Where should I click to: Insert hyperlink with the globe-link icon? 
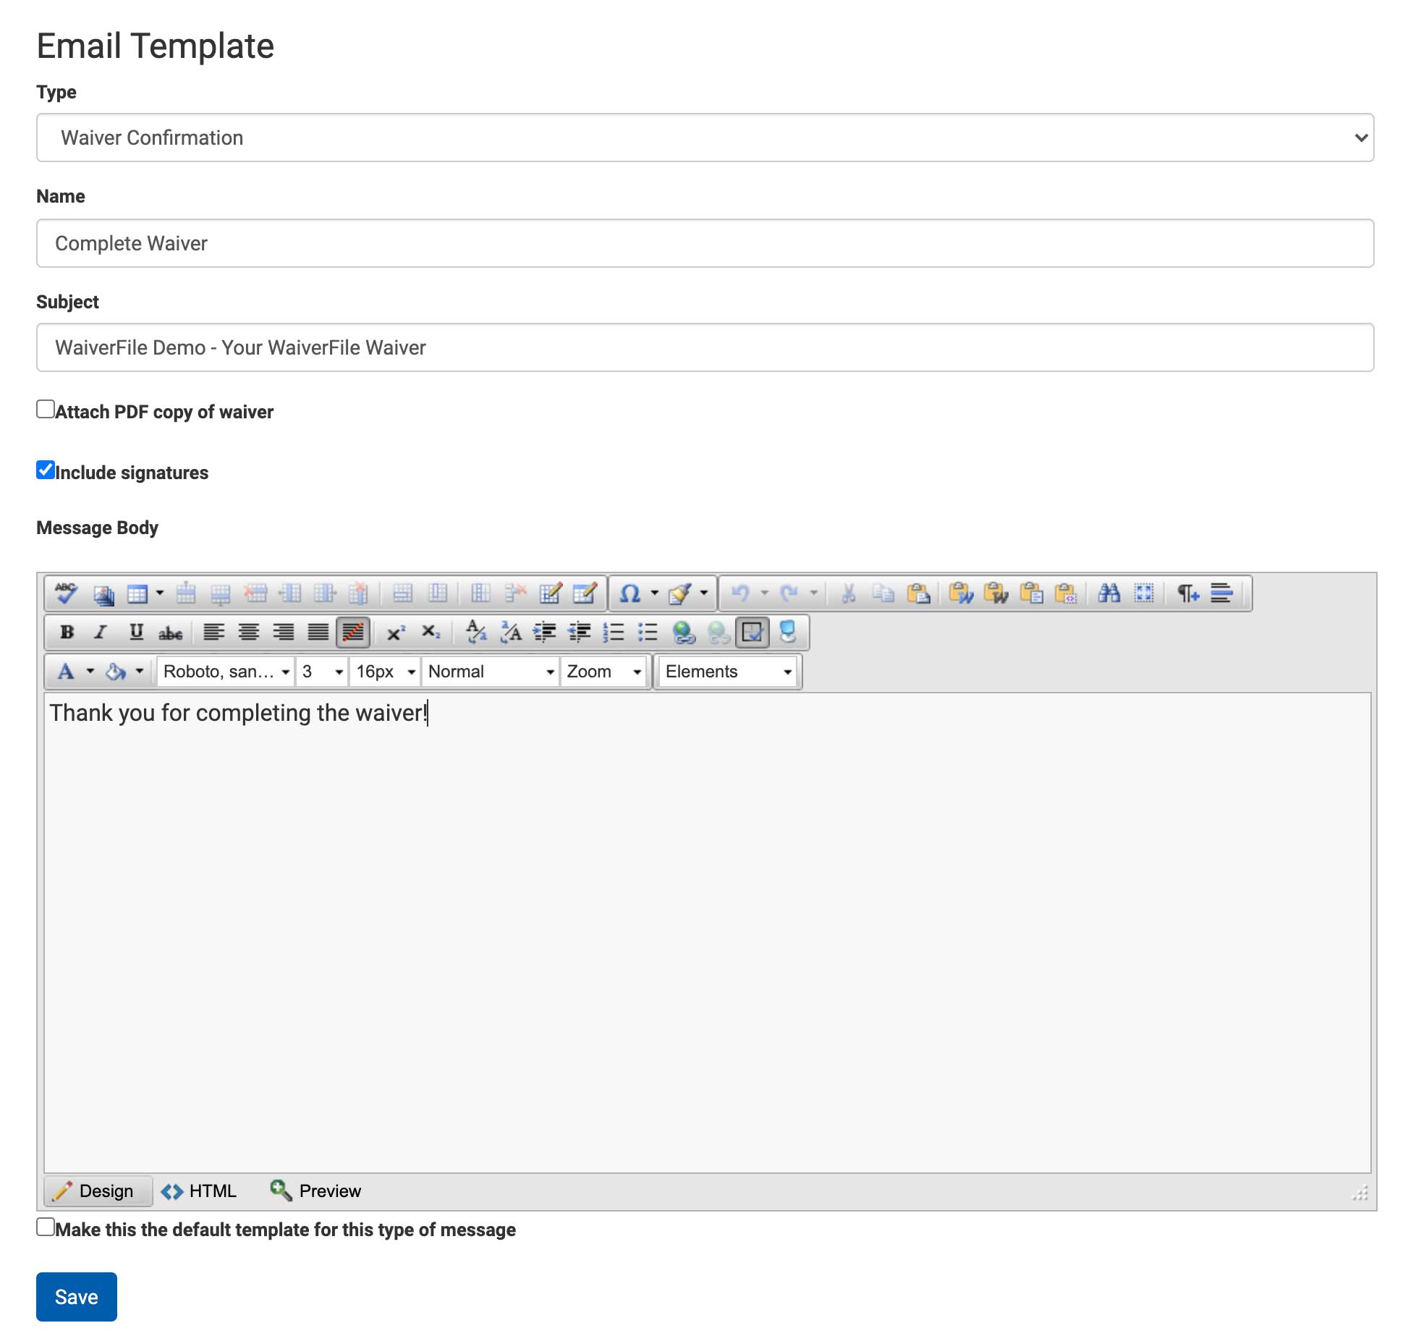tap(683, 633)
